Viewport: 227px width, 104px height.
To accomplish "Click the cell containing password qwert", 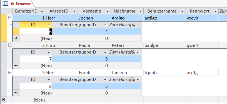I will 202,45.
